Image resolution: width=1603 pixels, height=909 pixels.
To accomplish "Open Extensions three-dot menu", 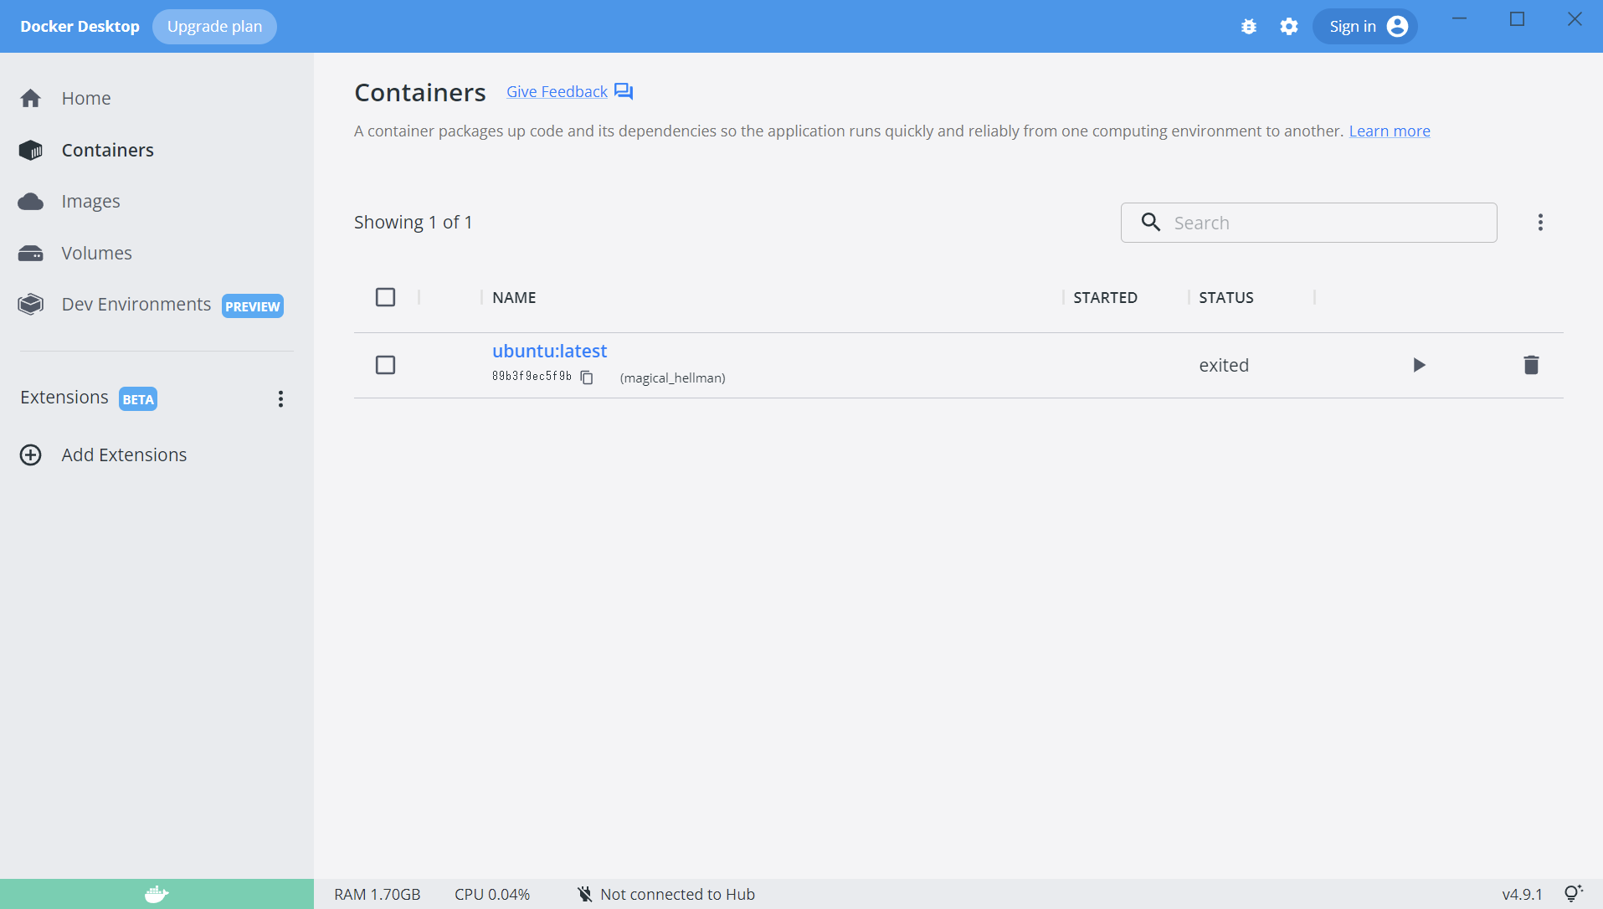I will pos(280,399).
